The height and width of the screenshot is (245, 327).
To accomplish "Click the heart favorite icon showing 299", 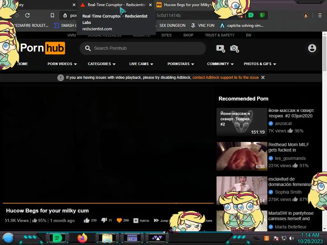I will (119, 220).
